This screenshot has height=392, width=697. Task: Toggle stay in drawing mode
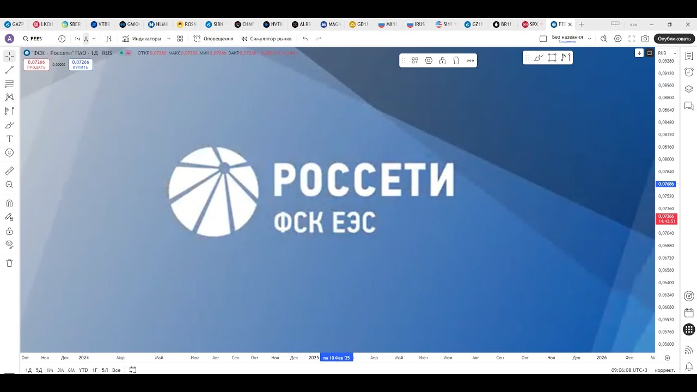(x=9, y=217)
